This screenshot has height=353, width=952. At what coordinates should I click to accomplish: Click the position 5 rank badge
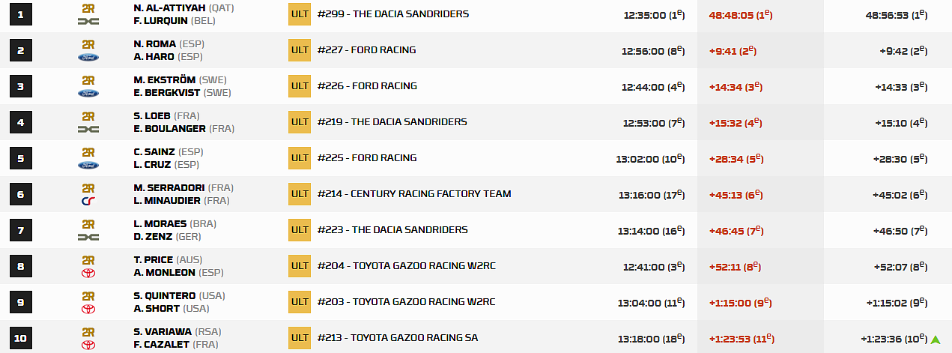pos(21,158)
